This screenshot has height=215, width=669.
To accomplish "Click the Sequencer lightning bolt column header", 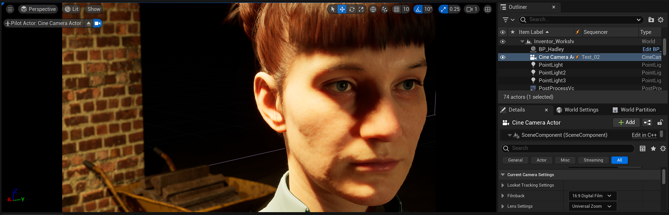I will point(577,32).
